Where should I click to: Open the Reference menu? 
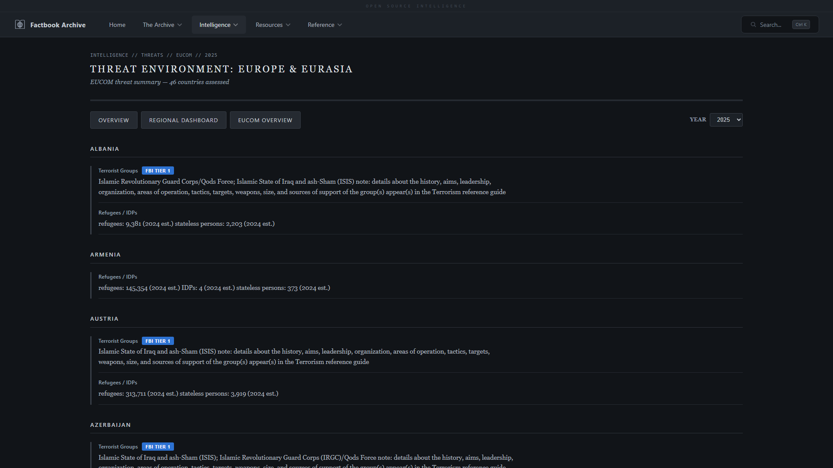point(325,25)
